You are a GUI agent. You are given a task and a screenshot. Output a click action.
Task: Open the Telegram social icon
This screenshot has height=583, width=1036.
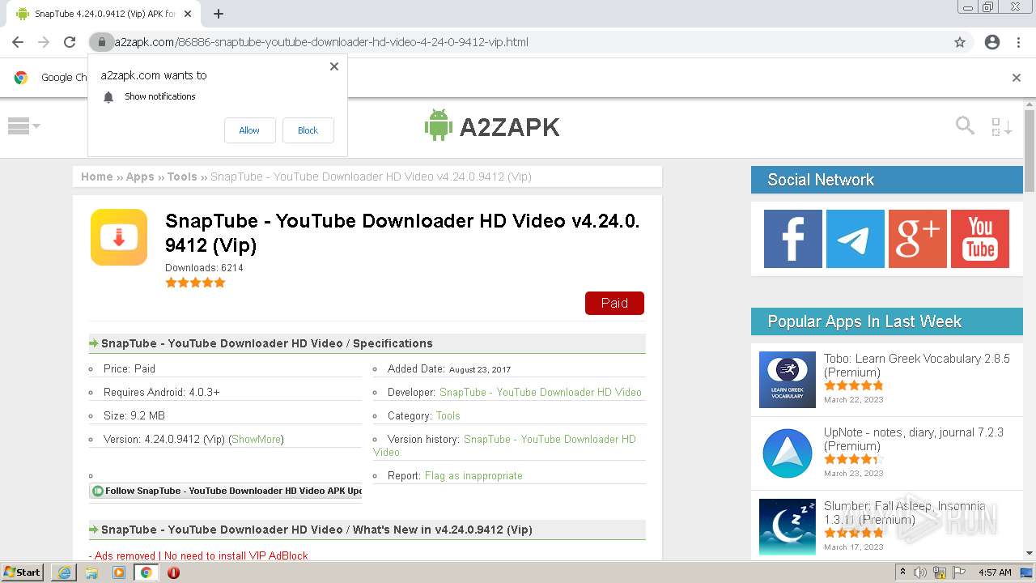(x=856, y=239)
